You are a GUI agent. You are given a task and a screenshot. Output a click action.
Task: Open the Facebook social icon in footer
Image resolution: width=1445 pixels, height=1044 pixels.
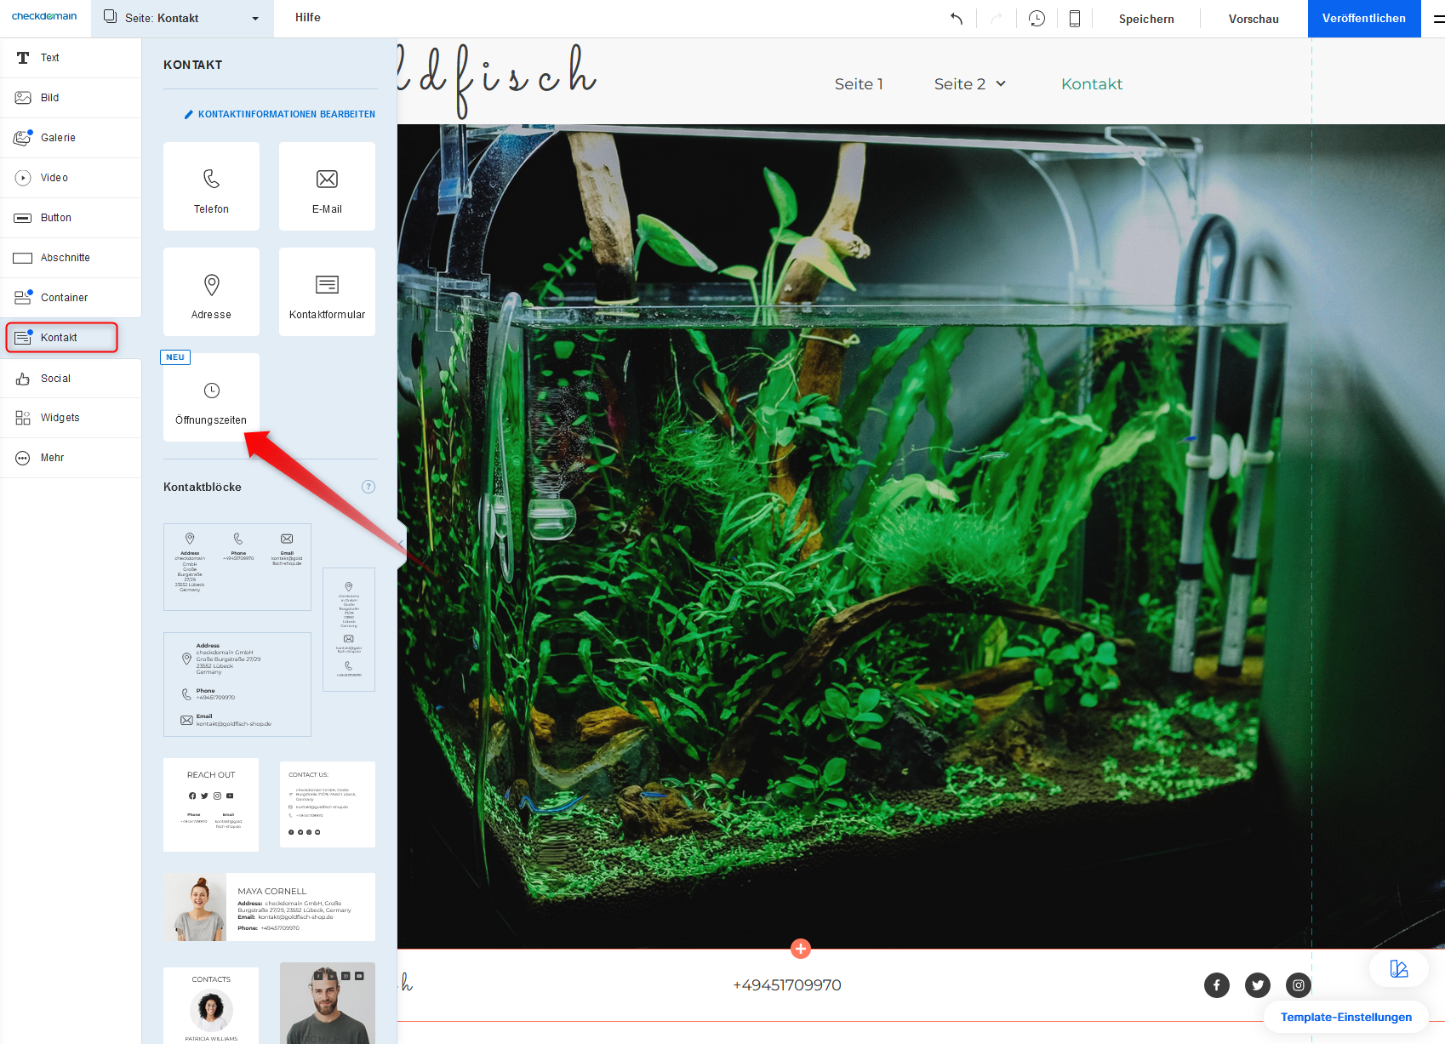coord(1216,985)
